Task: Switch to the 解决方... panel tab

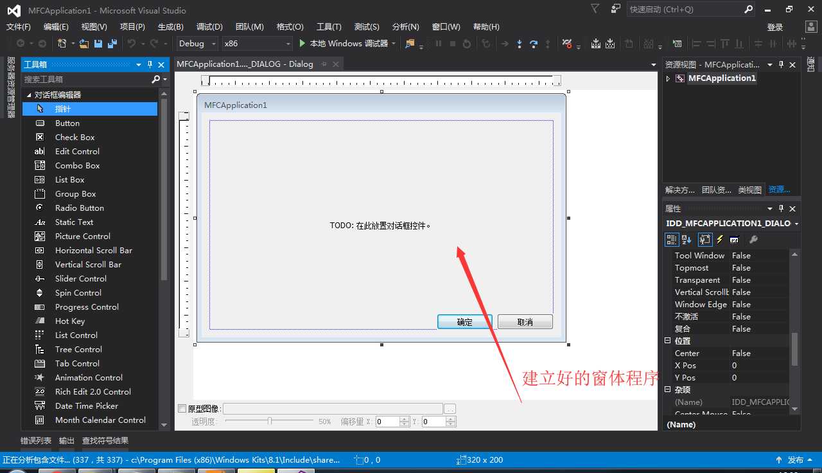Action: pos(680,190)
